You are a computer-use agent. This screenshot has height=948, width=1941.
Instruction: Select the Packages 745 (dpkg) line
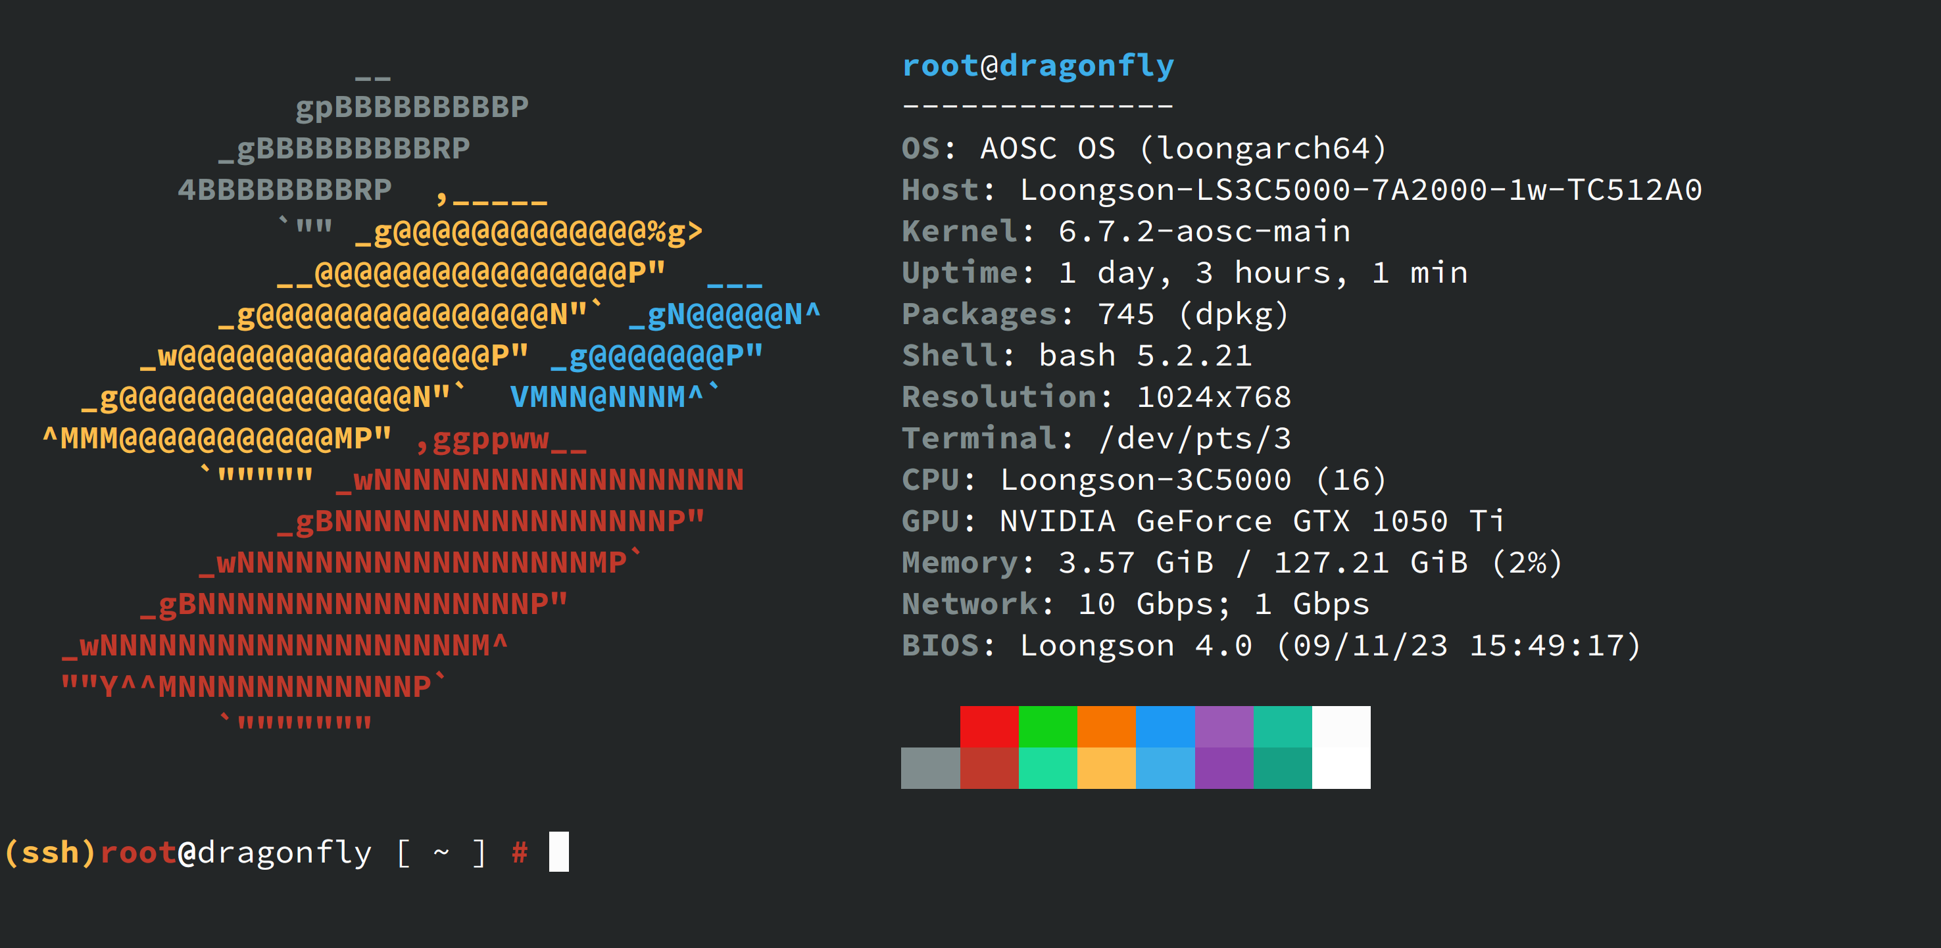click(x=1096, y=314)
